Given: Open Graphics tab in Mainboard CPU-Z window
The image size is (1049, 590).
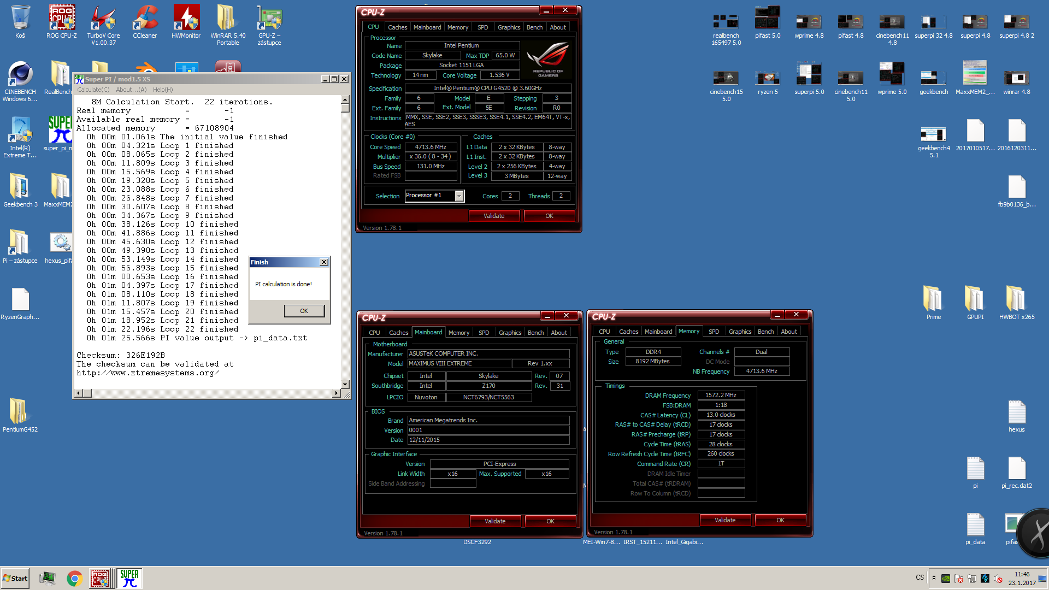Looking at the screenshot, I should (x=510, y=333).
